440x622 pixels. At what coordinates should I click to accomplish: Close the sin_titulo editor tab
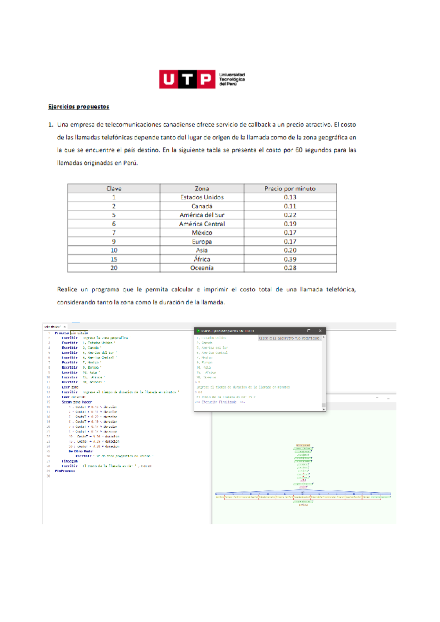point(65,326)
